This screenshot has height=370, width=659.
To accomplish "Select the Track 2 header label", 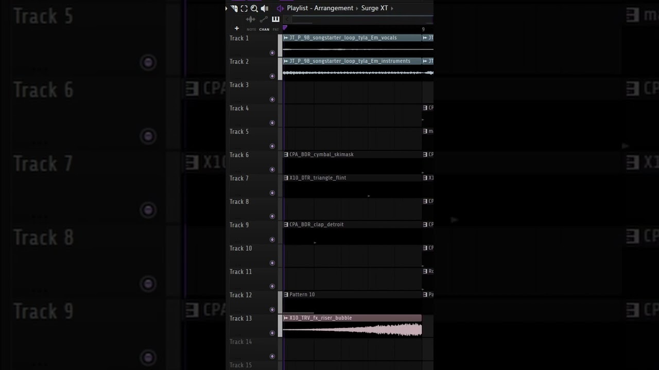I will coord(239,62).
